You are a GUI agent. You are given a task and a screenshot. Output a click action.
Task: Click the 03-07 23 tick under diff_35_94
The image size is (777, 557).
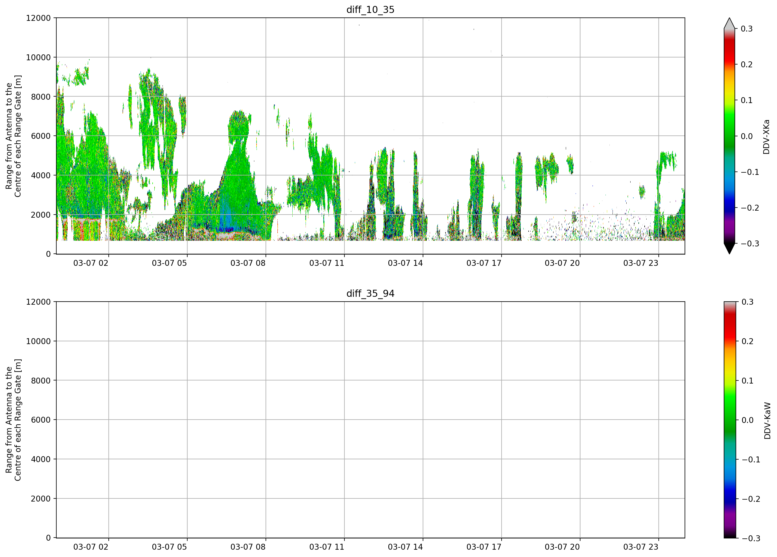[x=641, y=547]
